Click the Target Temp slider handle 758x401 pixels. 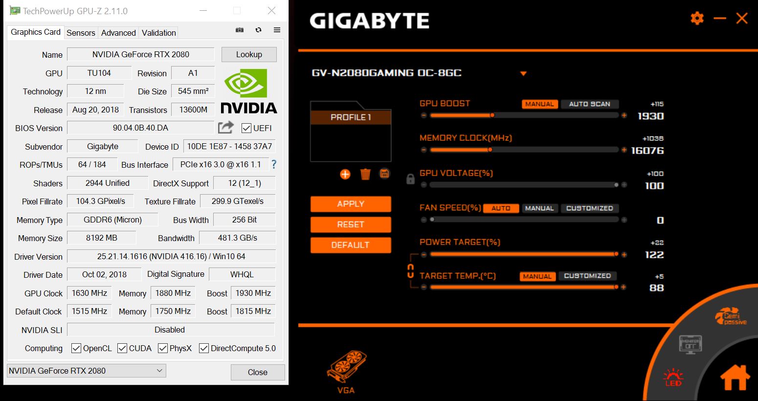point(616,287)
